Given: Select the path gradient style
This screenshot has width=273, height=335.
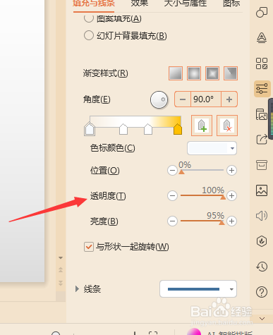Looking at the screenshot, I should click(231, 73).
